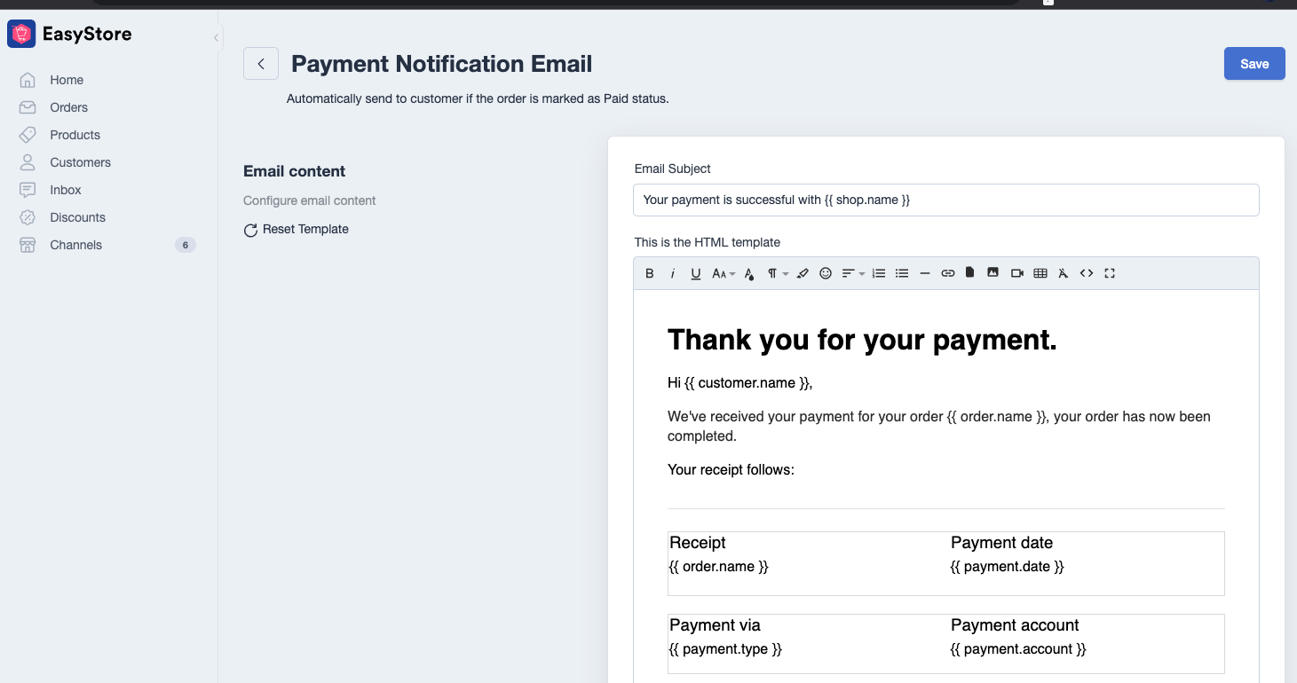
Task: Toggle fullscreen editor mode
Action: pyautogui.click(x=1110, y=273)
